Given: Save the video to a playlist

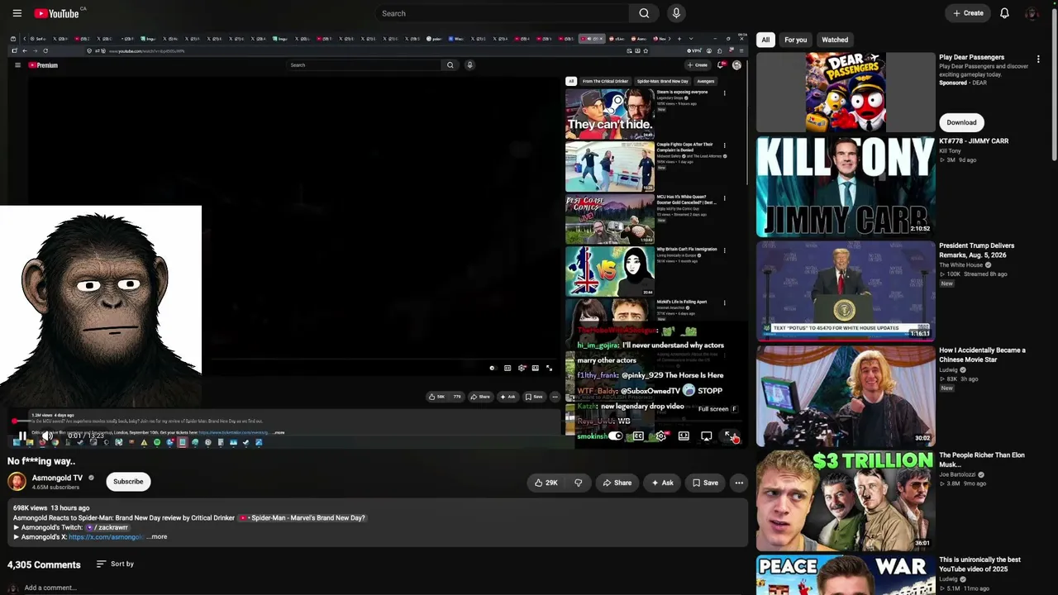Looking at the screenshot, I should coord(705,483).
